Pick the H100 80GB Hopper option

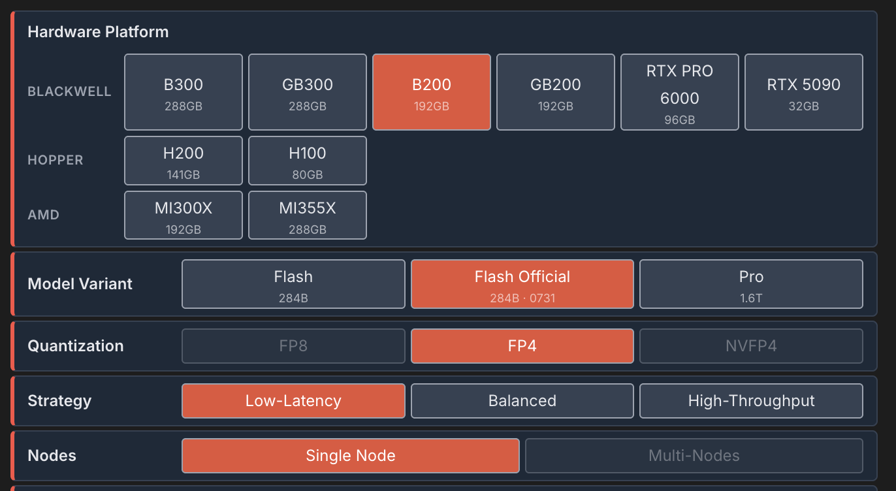308,161
